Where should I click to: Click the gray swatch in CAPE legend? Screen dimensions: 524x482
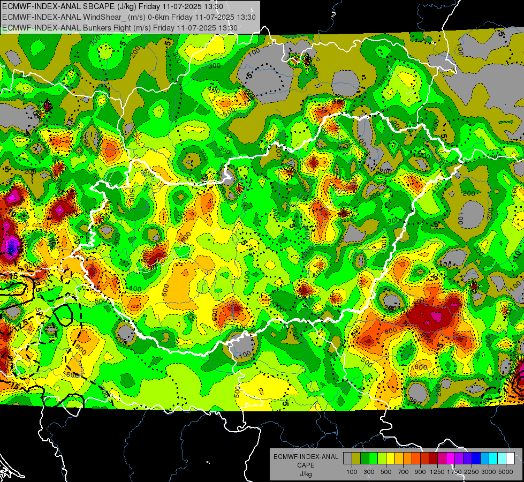pos(347,458)
